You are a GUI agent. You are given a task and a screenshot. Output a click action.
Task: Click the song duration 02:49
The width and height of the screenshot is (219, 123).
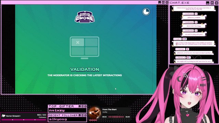pyautogui.click(x=128, y=117)
